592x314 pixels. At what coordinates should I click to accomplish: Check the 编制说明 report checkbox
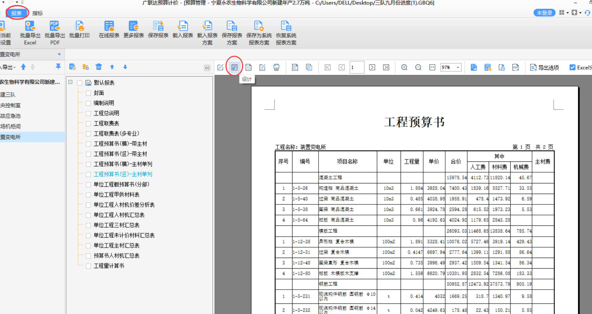coord(88,103)
